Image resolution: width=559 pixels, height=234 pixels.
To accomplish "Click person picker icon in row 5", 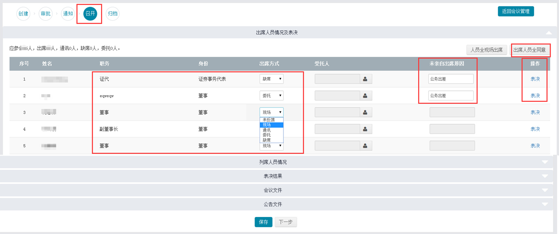I will click(365, 146).
